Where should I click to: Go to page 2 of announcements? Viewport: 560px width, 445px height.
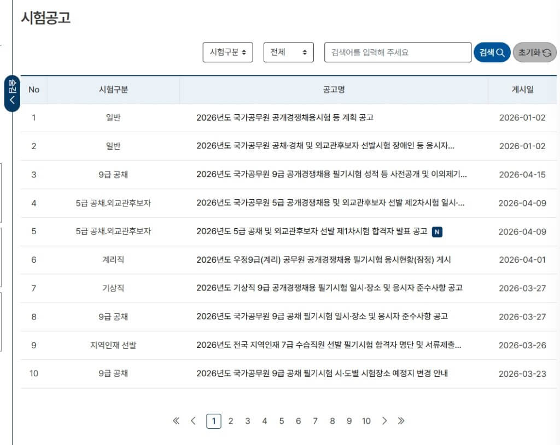point(231,421)
